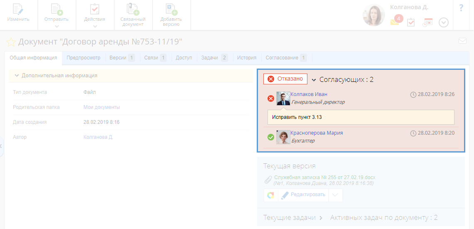The width and height of the screenshot is (474, 229).
Task: Switch to Общая информация tab
Action: (x=33, y=58)
